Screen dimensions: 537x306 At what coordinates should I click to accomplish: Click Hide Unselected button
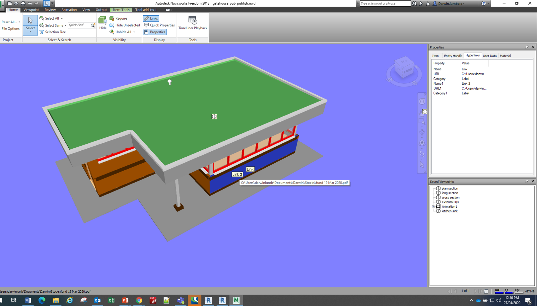[125, 25]
